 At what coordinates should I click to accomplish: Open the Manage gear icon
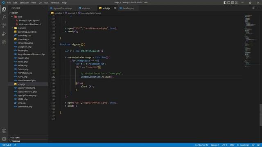point(4,139)
